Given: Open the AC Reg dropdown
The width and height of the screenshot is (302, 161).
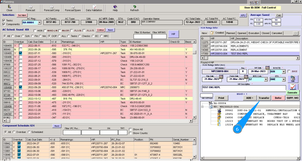Looking at the screenshot, I should pos(39,23).
